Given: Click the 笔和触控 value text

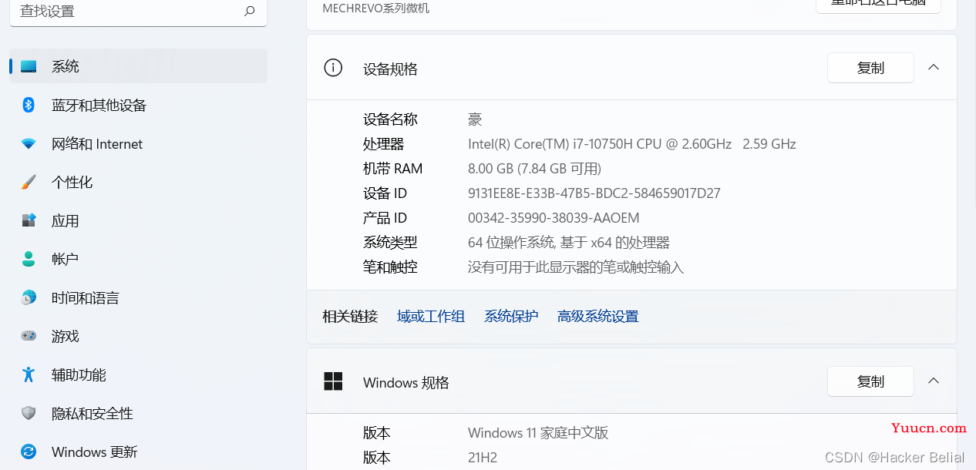Looking at the screenshot, I should pos(576,267).
